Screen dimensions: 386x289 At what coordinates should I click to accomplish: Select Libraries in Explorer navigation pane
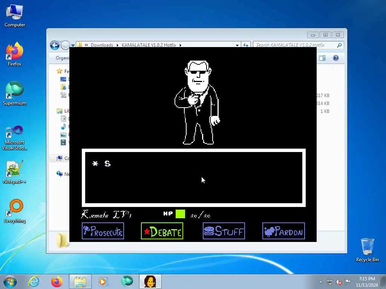[x=63, y=111]
